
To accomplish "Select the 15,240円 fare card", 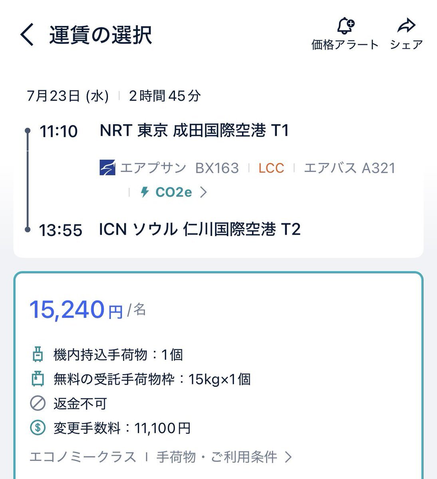I will (x=218, y=375).
